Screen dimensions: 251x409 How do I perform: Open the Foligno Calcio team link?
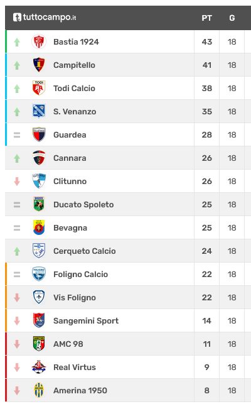[x=80, y=275]
